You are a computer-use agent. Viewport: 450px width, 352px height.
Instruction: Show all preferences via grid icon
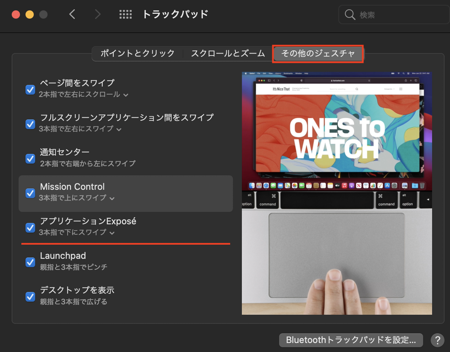pyautogui.click(x=125, y=14)
